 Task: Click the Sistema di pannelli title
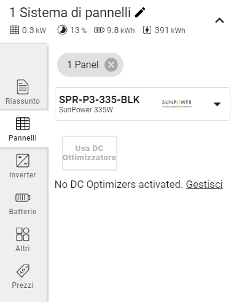70,13
